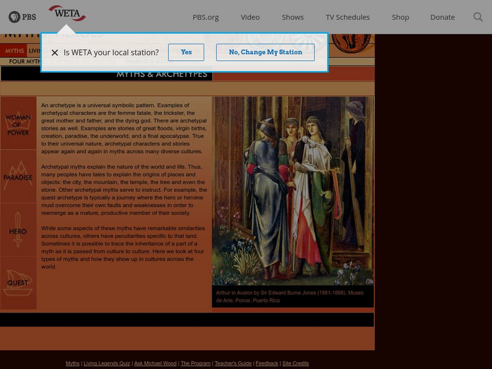Open the Teacher's Guide footer link
Viewport: 492px width, 369px height.
(233, 363)
